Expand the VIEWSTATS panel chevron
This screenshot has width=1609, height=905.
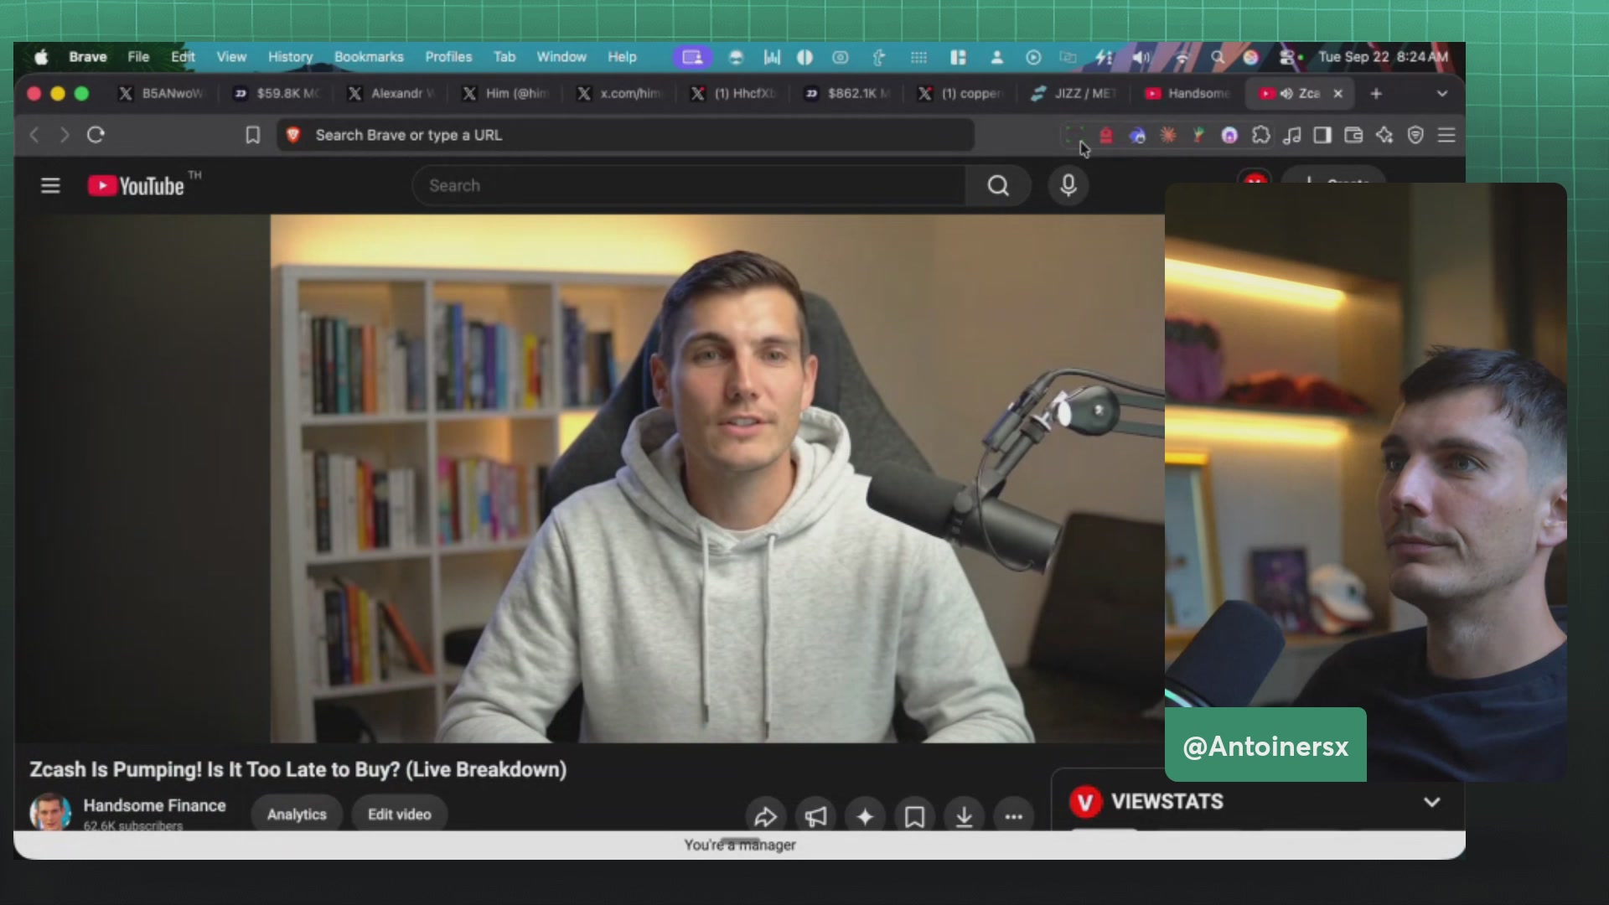(1431, 802)
